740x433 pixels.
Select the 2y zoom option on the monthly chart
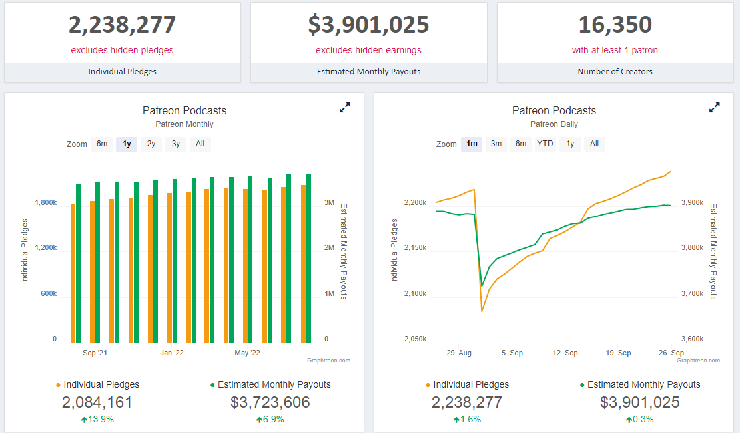(x=151, y=144)
